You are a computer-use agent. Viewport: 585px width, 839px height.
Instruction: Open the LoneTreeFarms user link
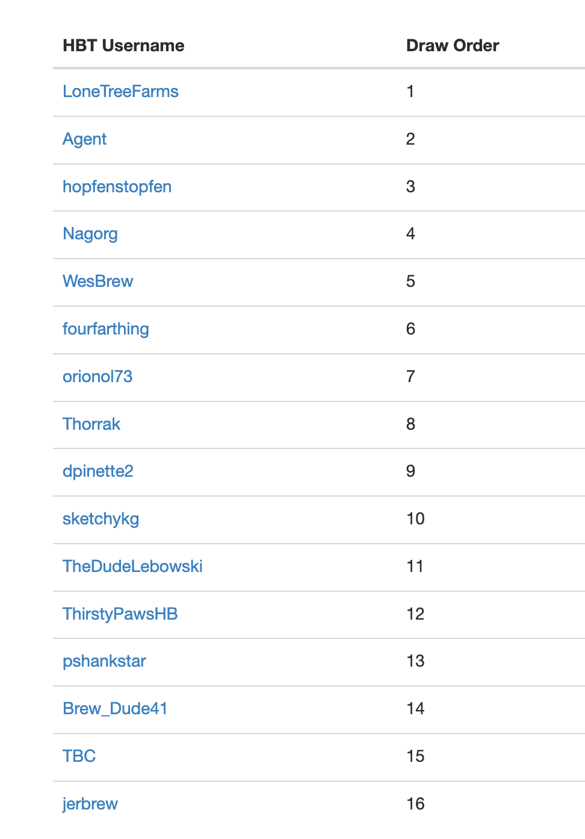coord(120,92)
